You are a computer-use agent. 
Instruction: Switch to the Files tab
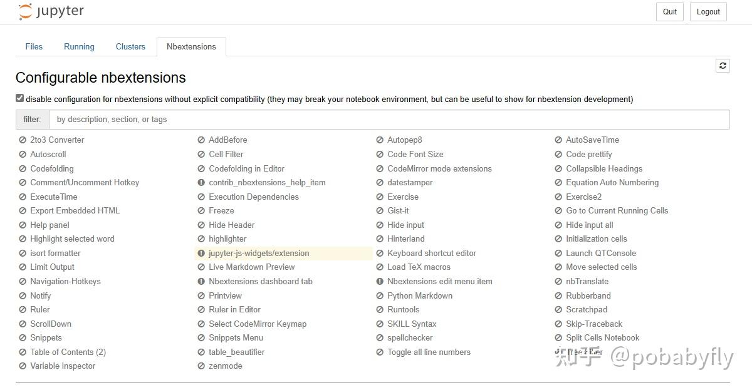click(x=34, y=47)
